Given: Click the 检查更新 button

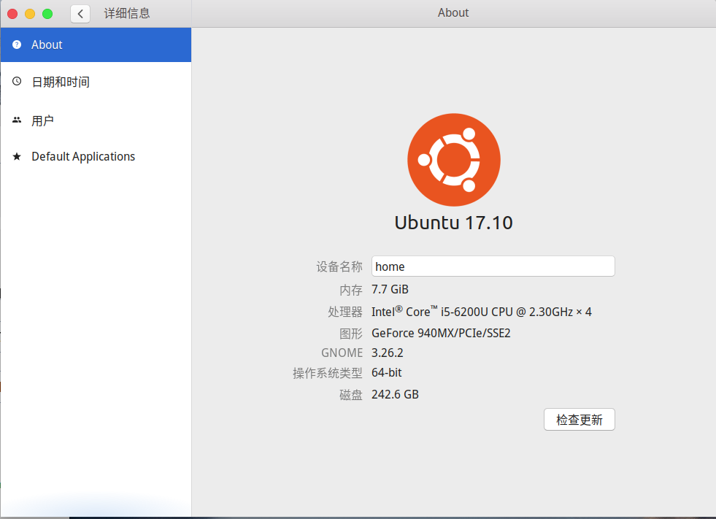Looking at the screenshot, I should pyautogui.click(x=580, y=420).
